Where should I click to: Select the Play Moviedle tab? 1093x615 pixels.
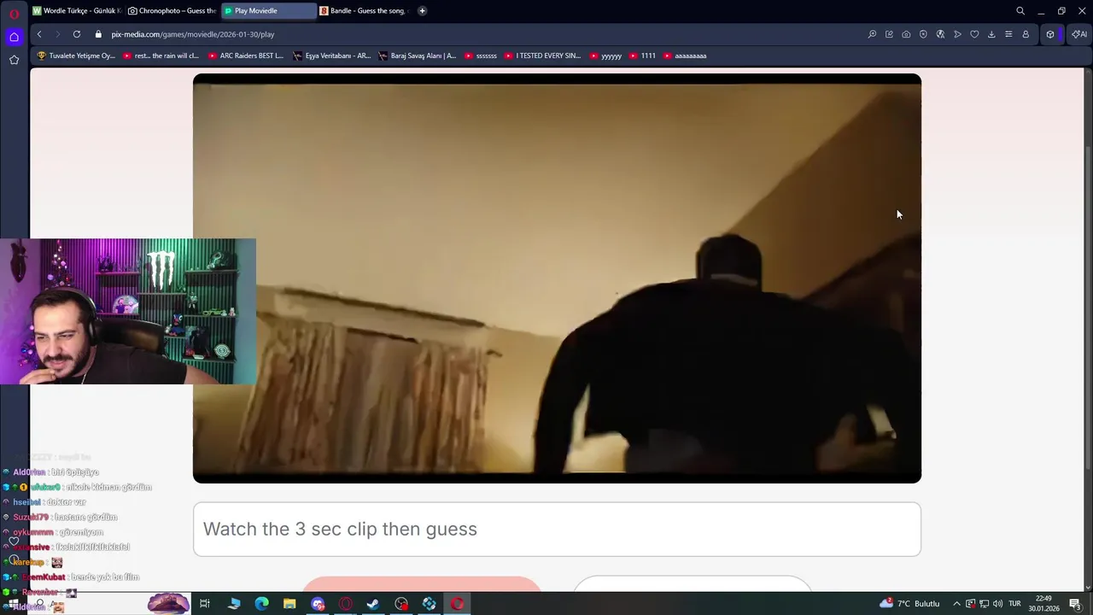[x=268, y=11]
